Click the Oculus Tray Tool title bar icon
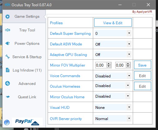Screen dimensions: 158x130 7,5
